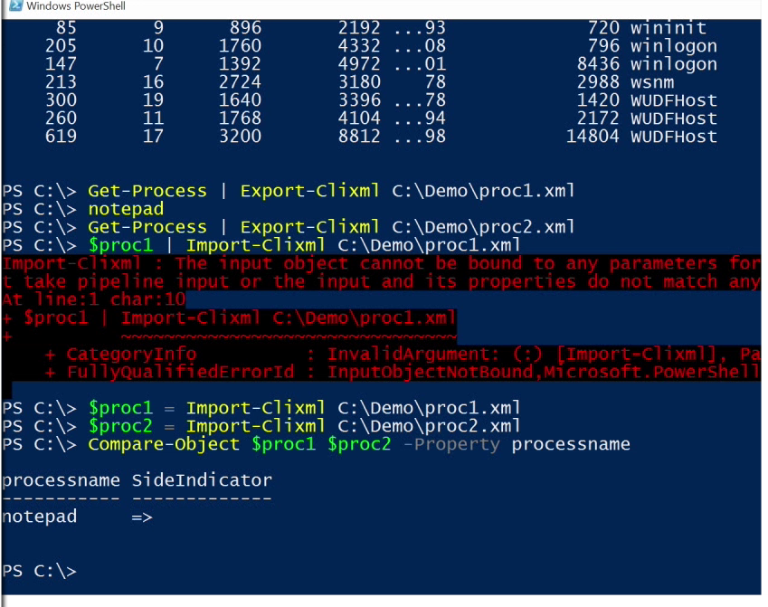Viewport: 768px width, 607px height.
Task: Click process ID 14804 for WUDFHost
Action: 593,137
